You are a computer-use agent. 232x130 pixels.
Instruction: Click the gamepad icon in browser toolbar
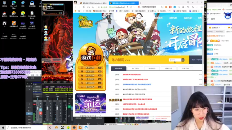[x=166, y=7]
